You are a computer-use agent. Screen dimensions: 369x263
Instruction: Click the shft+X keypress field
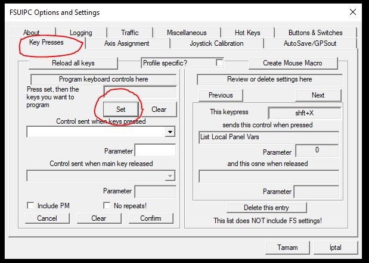point(305,113)
